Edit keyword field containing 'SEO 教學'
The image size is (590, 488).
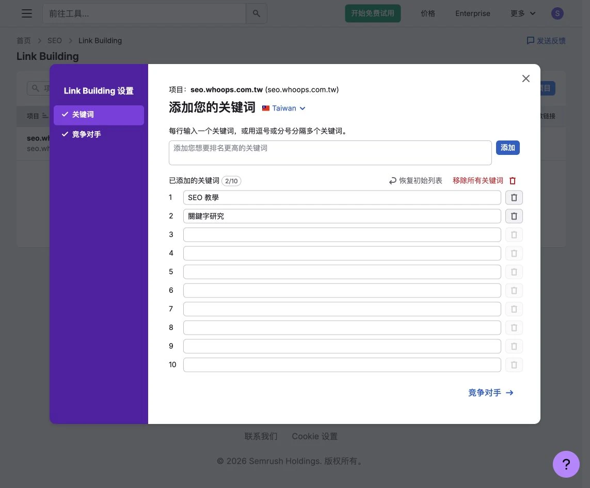(x=342, y=198)
